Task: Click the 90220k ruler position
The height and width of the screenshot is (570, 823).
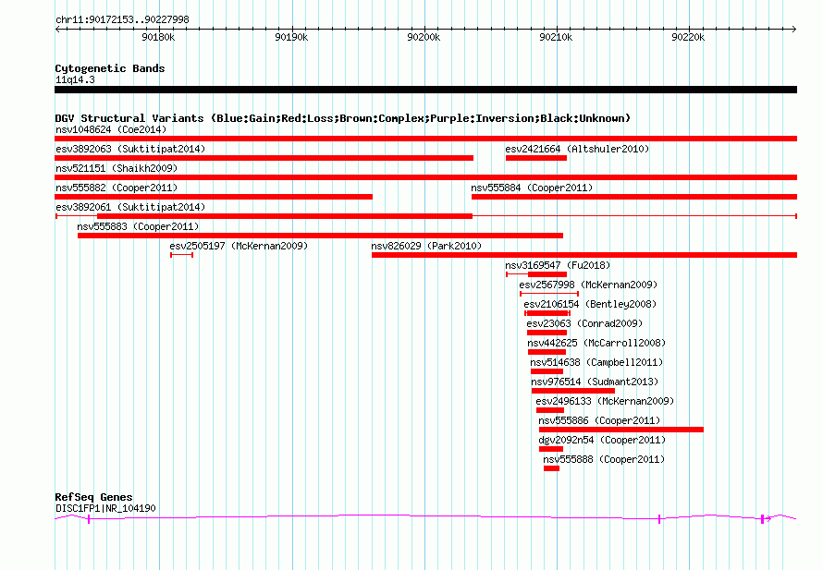Action: point(688,37)
